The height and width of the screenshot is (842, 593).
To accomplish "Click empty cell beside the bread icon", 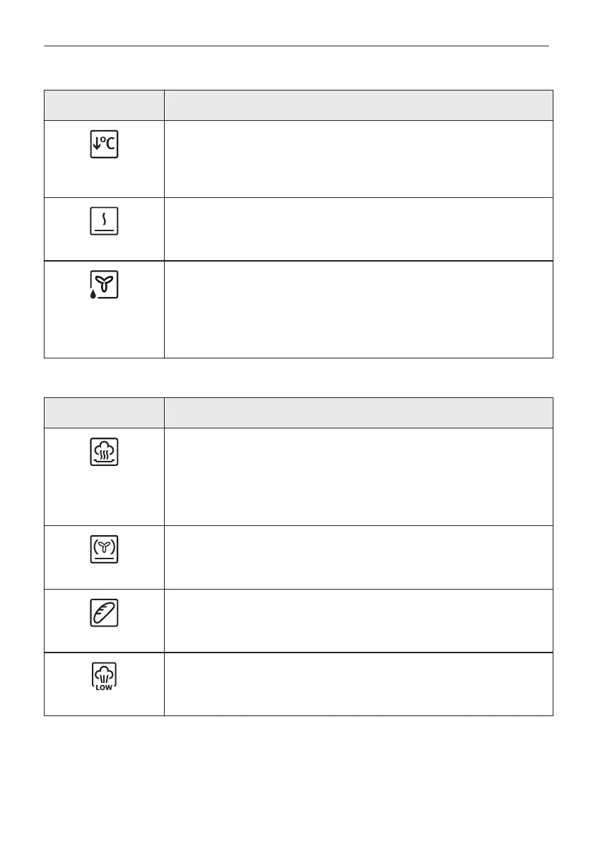I will pyautogui.click(x=358, y=620).
